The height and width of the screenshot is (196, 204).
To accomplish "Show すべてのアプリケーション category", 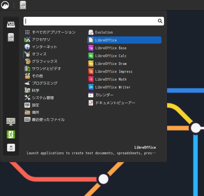I will tap(50, 32).
